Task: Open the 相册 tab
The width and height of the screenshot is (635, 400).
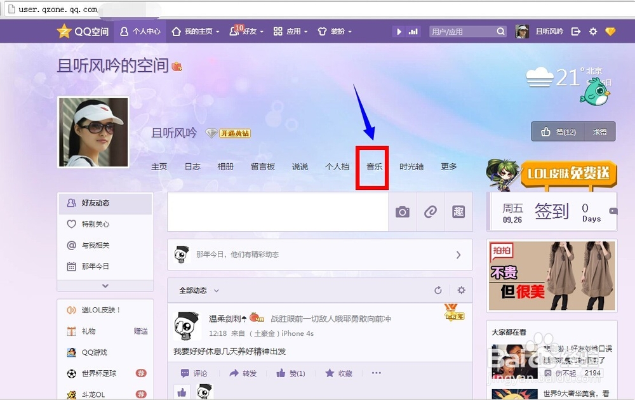Action: [225, 166]
